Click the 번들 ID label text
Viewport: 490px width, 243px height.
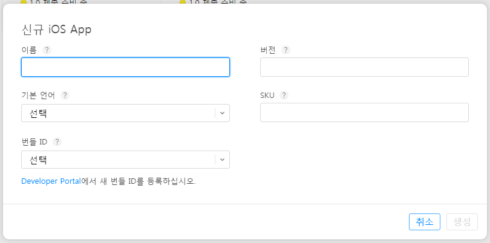pyautogui.click(x=34, y=142)
